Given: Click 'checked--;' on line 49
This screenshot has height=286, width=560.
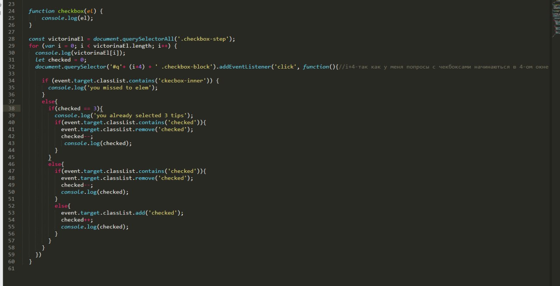Looking at the screenshot, I should click(77, 185).
